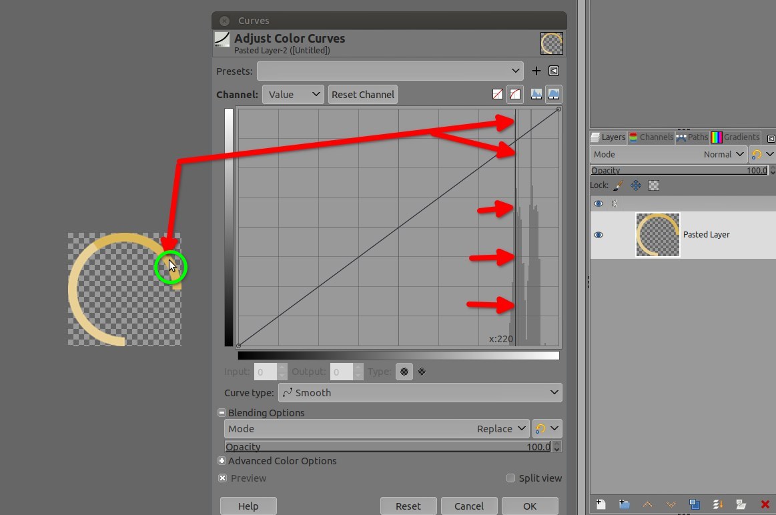The height and width of the screenshot is (515, 776).
Task: Collapse the Blending Options section
Action: point(222,412)
